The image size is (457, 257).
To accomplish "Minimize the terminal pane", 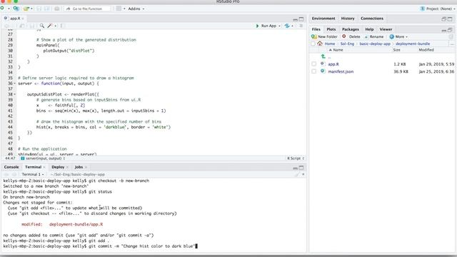I will 295,168.
